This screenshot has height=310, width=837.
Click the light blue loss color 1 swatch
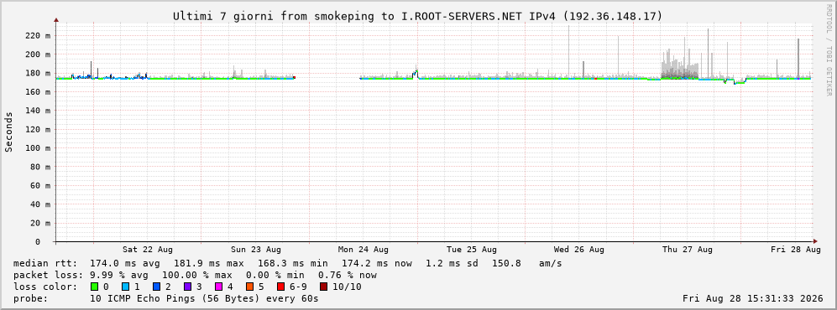point(125,287)
